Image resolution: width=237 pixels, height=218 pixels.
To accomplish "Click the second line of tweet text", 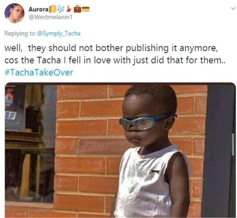I will tap(115, 60).
